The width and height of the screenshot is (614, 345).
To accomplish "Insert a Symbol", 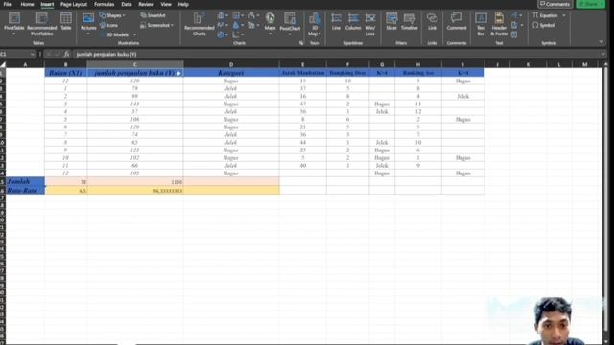I will 544,25.
